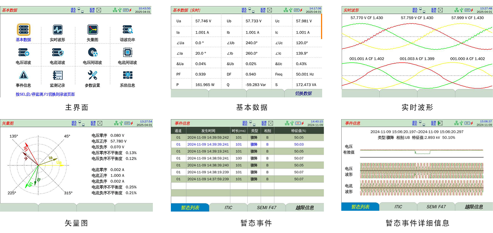Select event row at 14:38:19.239
The width and height of the screenshot is (493, 233).
(x=247, y=172)
